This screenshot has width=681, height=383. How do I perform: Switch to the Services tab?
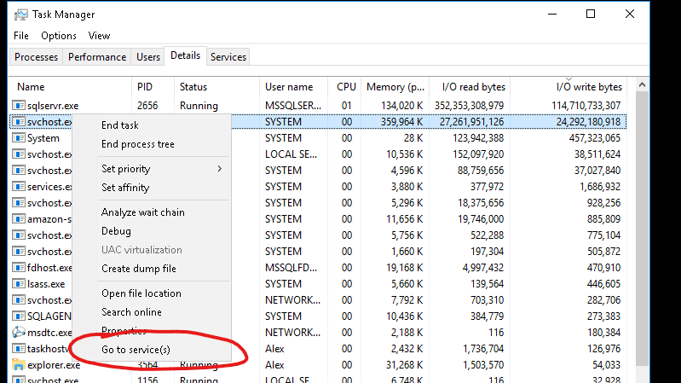(228, 57)
